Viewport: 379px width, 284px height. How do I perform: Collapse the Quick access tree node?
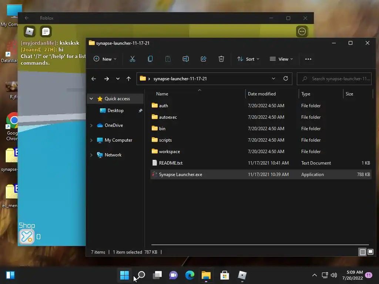click(91, 99)
